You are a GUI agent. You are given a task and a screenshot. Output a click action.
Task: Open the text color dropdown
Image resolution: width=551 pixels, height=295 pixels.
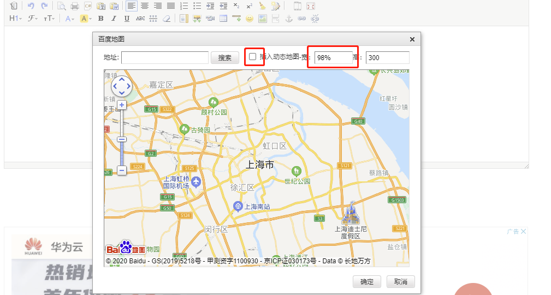(x=69, y=19)
